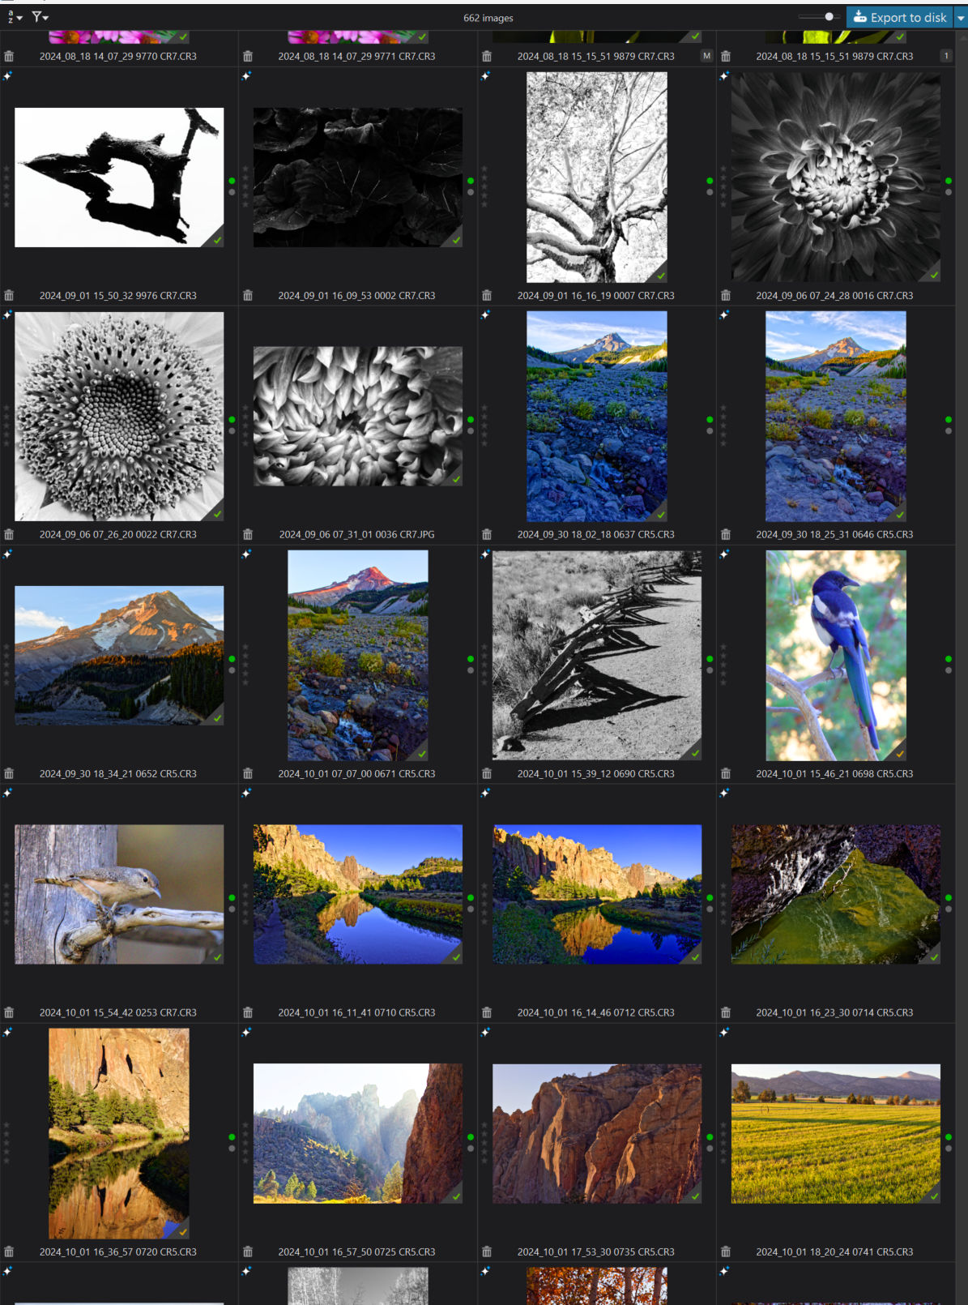The width and height of the screenshot is (968, 1305).
Task: Toggle green pick flag on magpie image
Action: [x=949, y=659]
